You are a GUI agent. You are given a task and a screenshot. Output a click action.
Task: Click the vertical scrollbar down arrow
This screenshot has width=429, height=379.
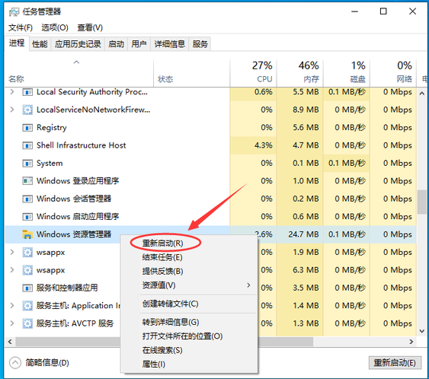pyautogui.click(x=422, y=331)
